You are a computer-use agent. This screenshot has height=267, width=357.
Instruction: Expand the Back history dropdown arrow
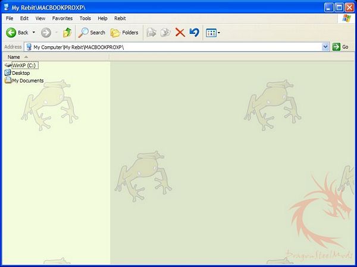coord(34,33)
